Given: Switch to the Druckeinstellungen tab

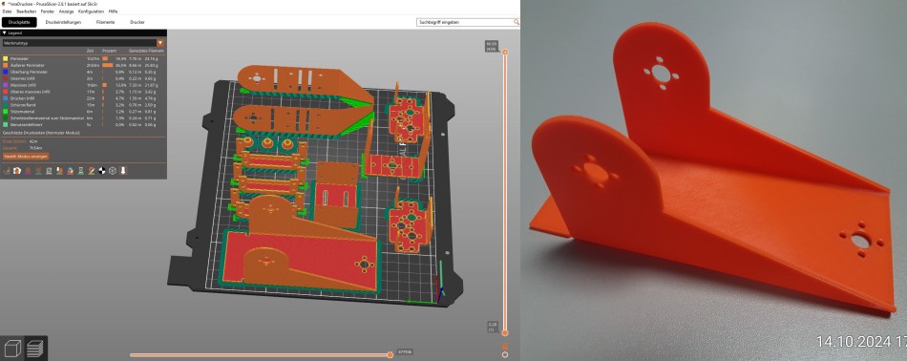Looking at the screenshot, I should [x=63, y=22].
